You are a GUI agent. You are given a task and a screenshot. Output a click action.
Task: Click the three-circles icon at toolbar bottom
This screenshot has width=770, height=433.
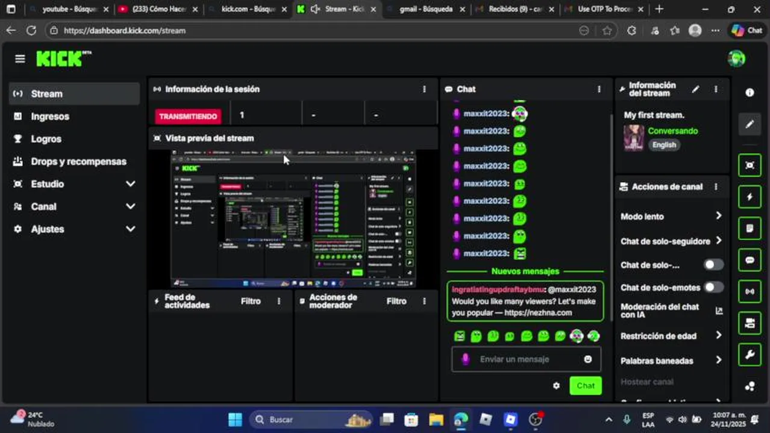(750, 387)
